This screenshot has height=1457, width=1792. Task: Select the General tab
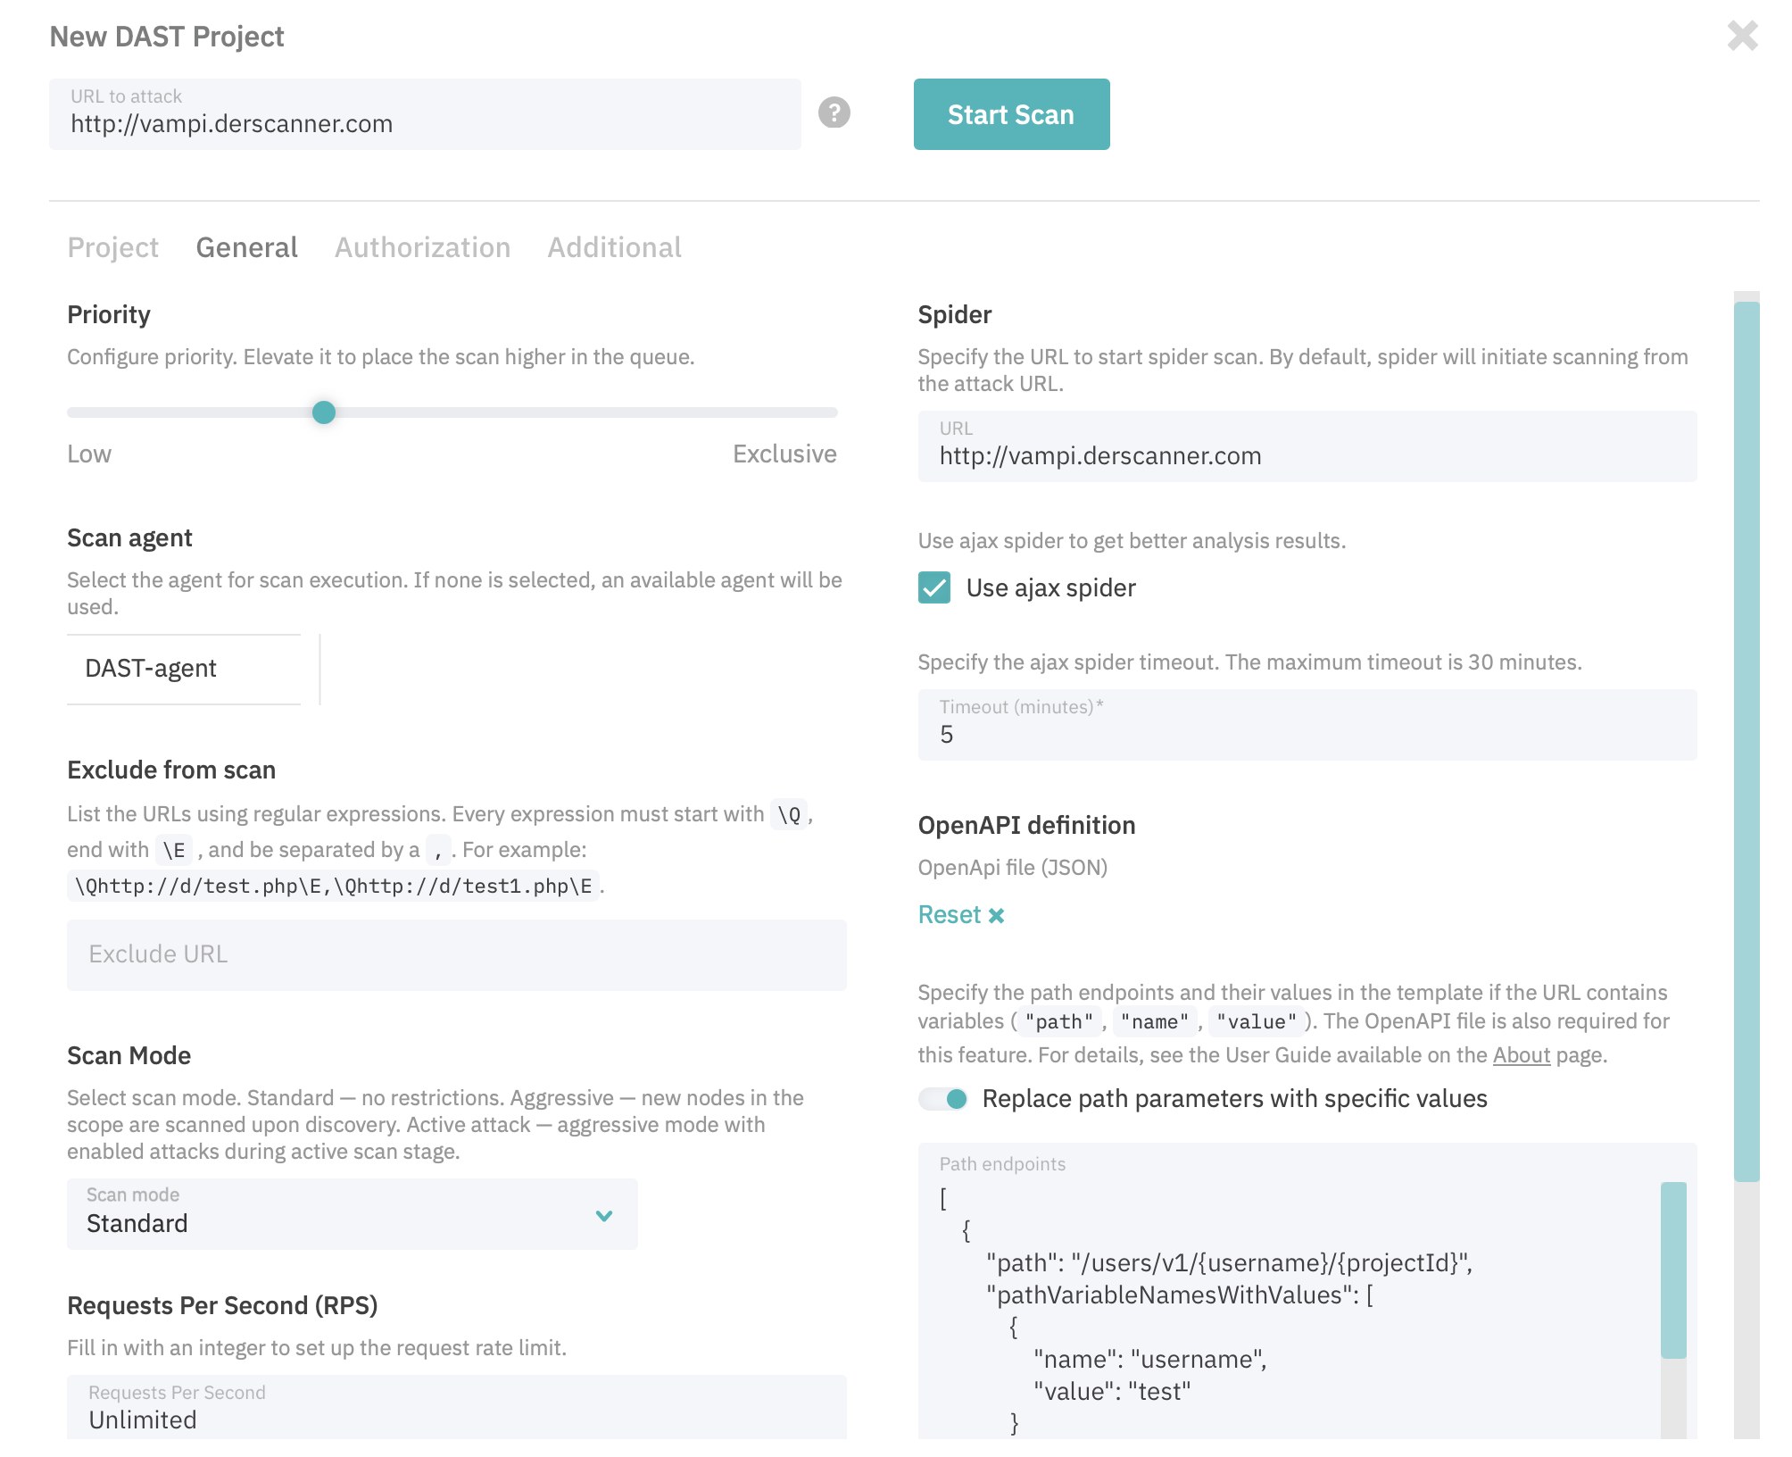(246, 247)
